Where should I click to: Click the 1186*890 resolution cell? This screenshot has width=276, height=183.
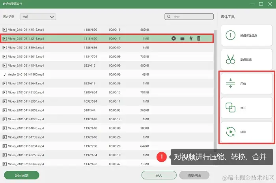click(90, 30)
